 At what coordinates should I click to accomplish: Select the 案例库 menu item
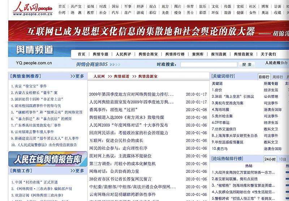(x=198, y=54)
